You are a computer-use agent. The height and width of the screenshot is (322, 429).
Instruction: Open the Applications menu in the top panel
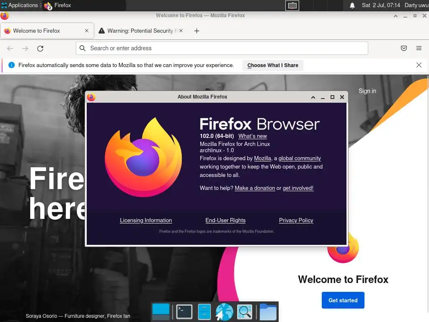pyautogui.click(x=21, y=5)
